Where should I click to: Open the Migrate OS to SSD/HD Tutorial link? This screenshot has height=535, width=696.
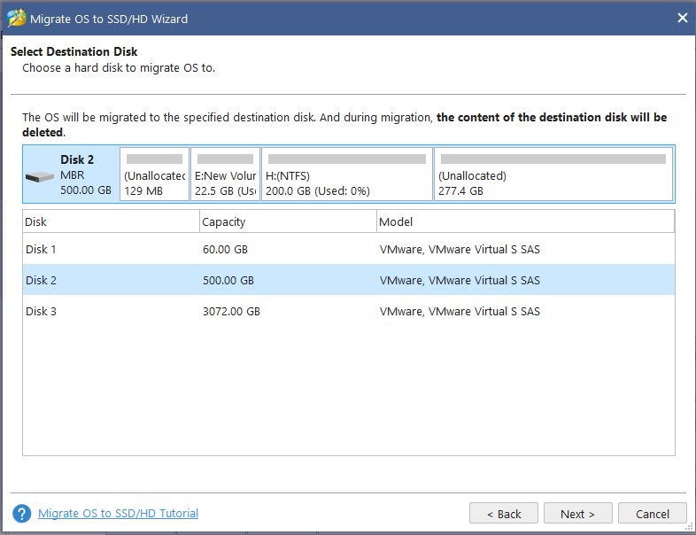tap(118, 514)
